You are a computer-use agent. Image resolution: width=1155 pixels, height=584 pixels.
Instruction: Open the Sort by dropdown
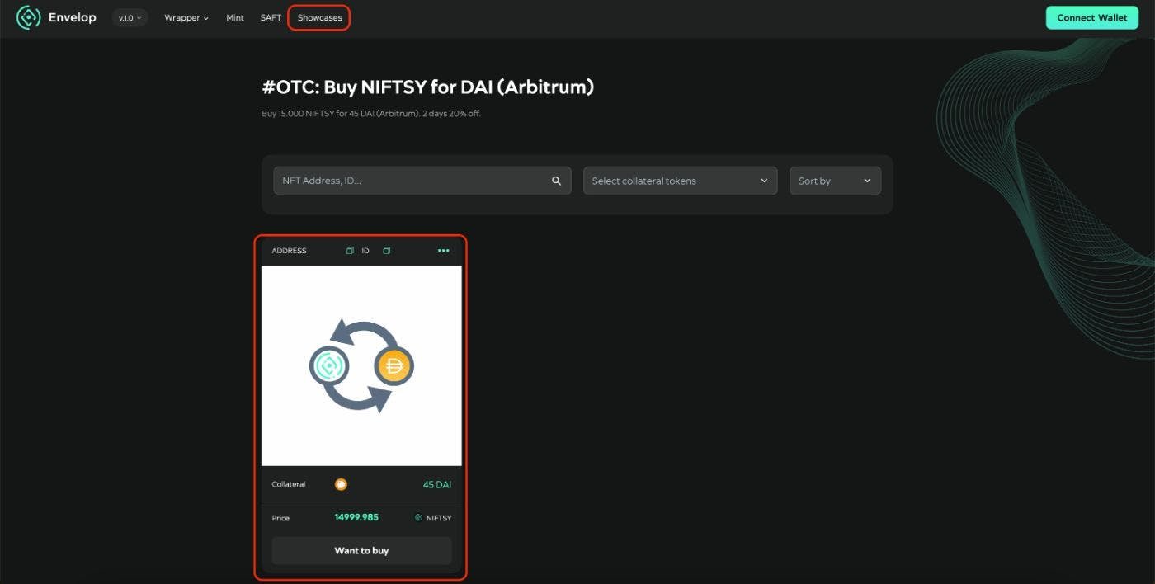tap(835, 181)
